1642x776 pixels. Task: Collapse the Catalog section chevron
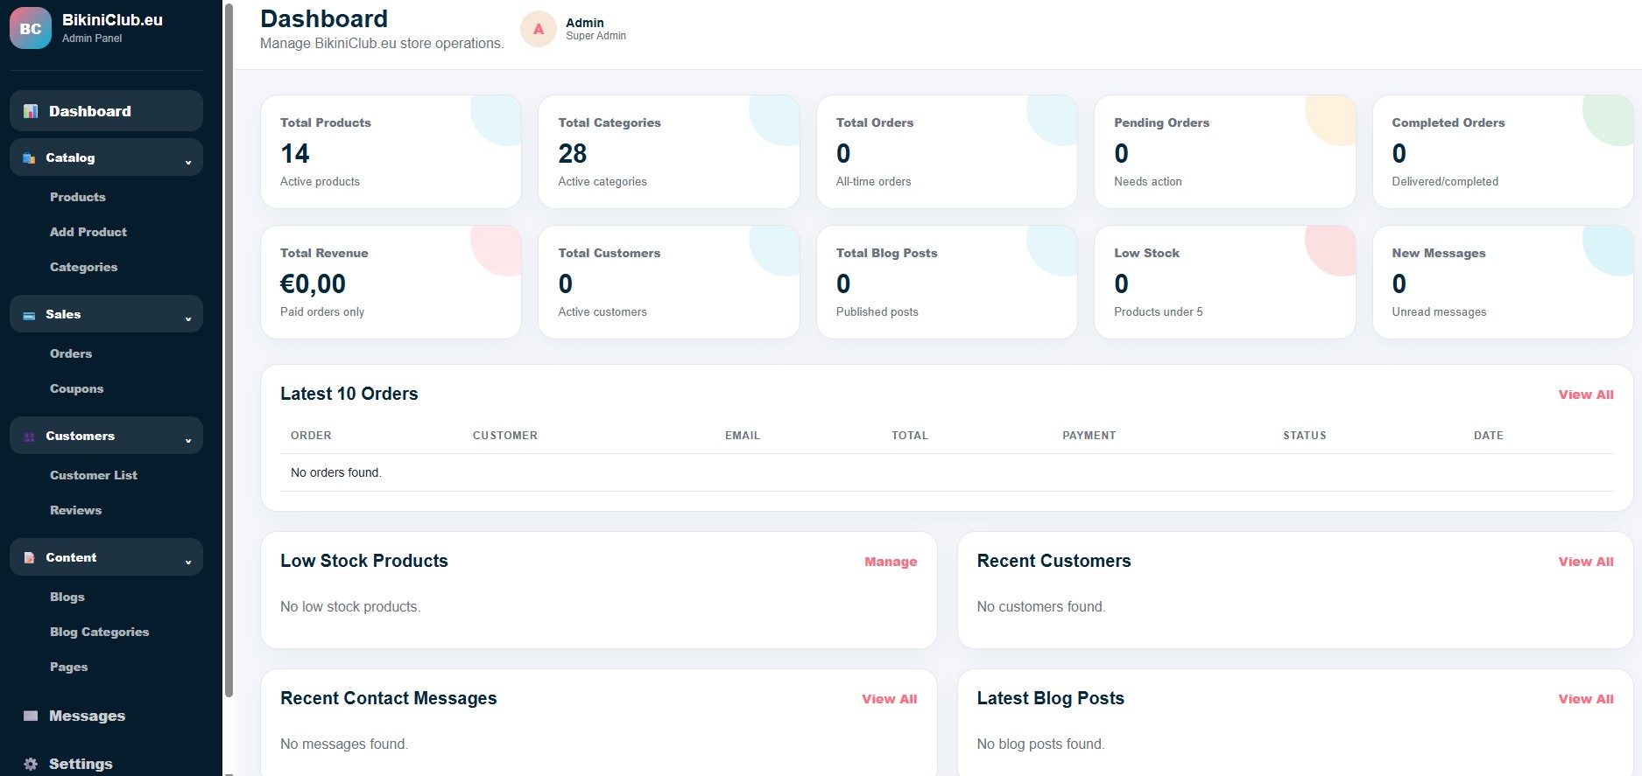pyautogui.click(x=188, y=161)
